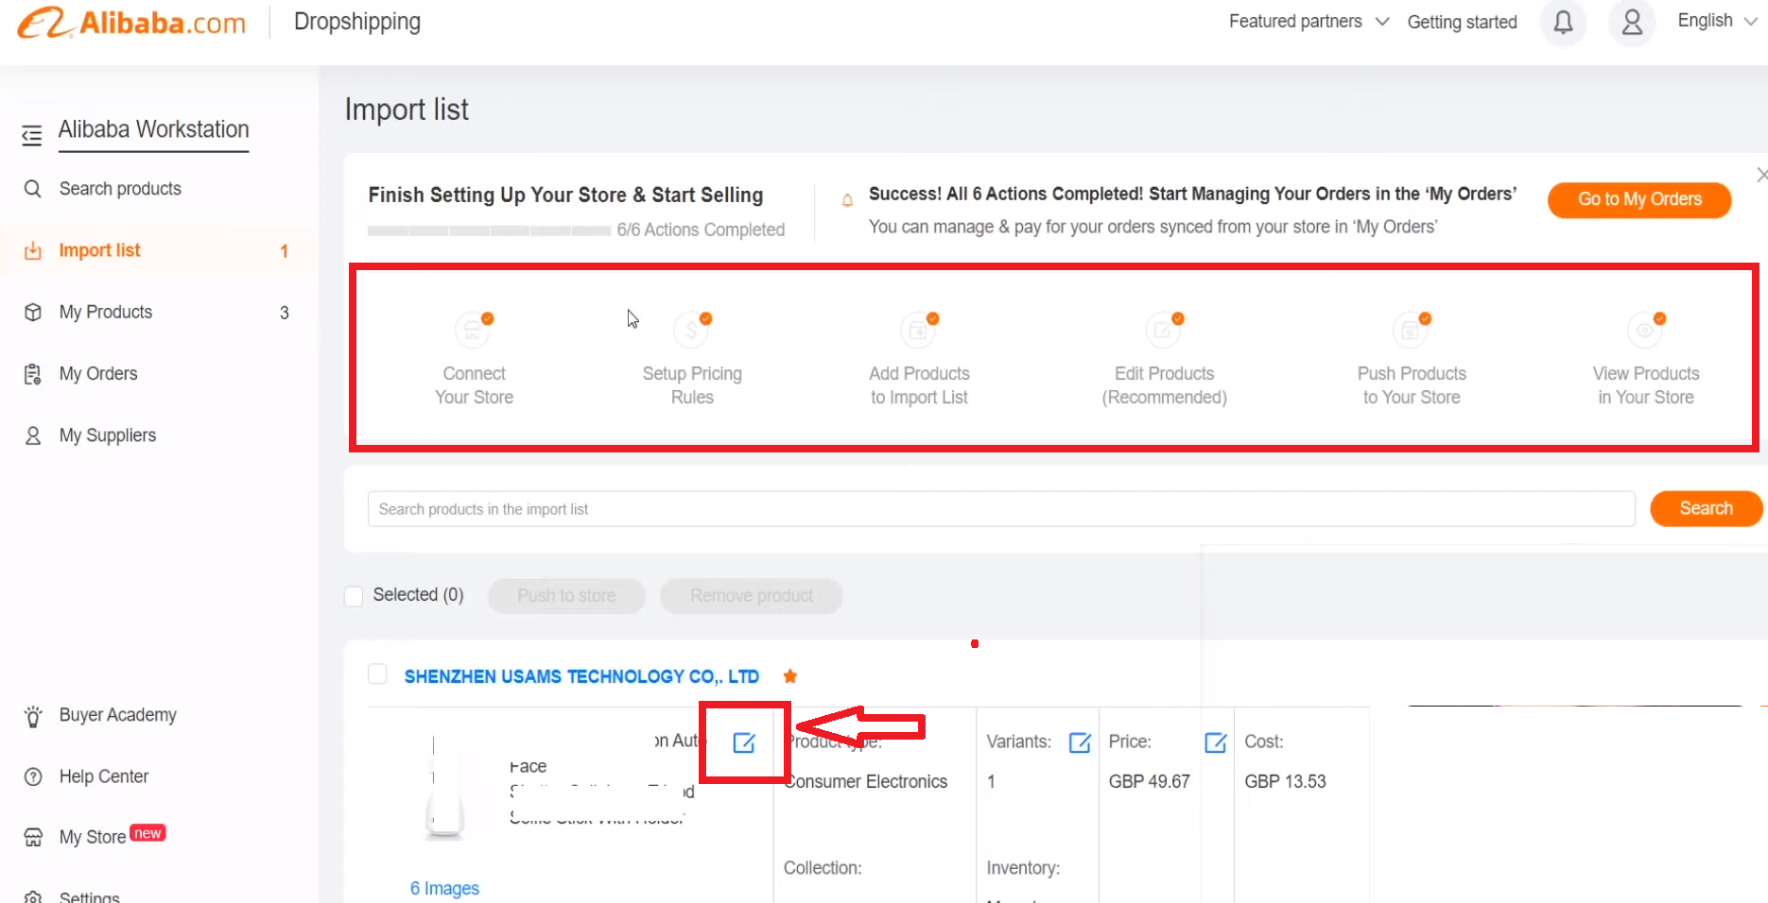Click the Import list download icon

(33, 250)
